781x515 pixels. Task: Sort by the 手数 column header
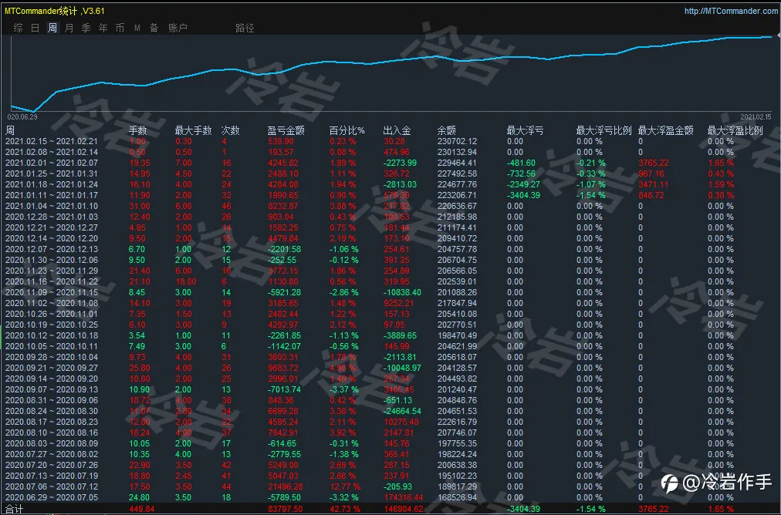(138, 130)
